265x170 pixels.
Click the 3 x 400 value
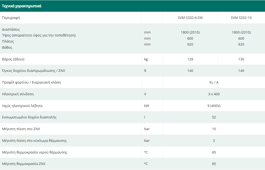click(214, 94)
